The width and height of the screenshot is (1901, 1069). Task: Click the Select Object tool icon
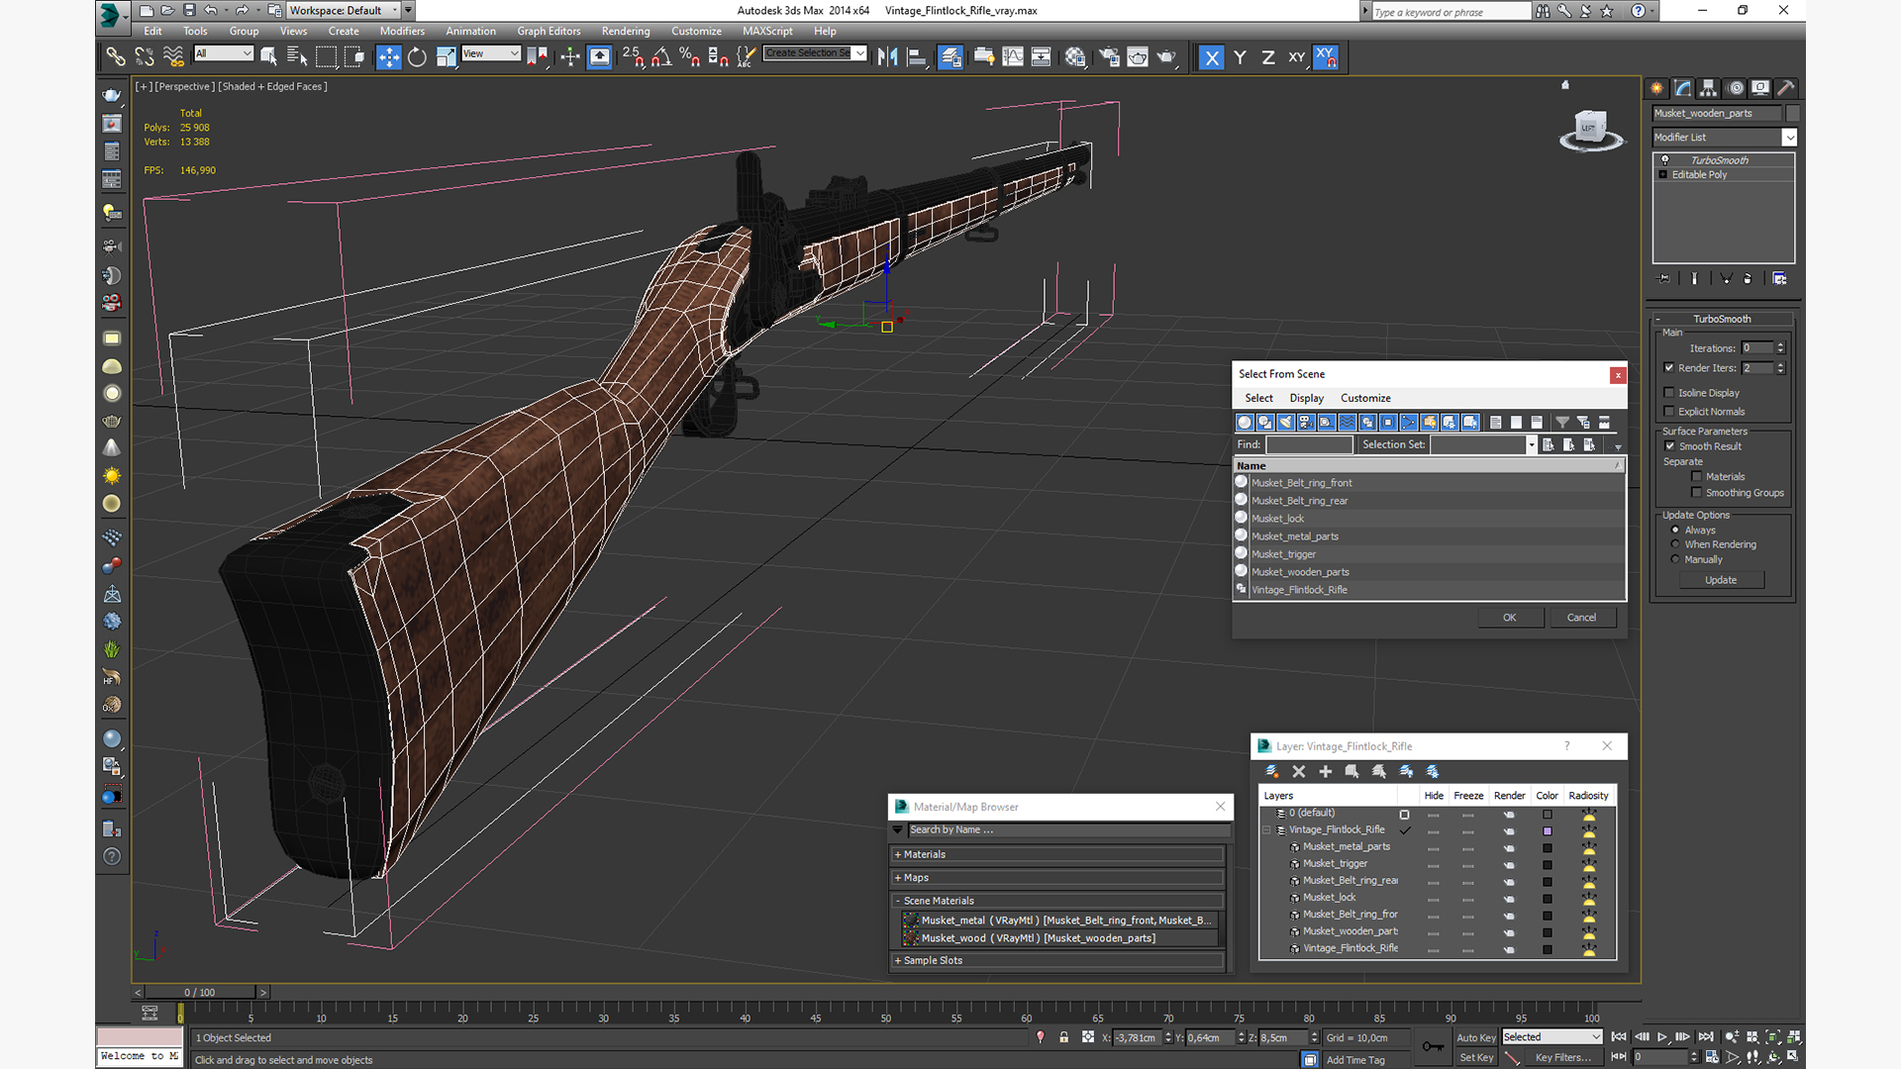[270, 57]
